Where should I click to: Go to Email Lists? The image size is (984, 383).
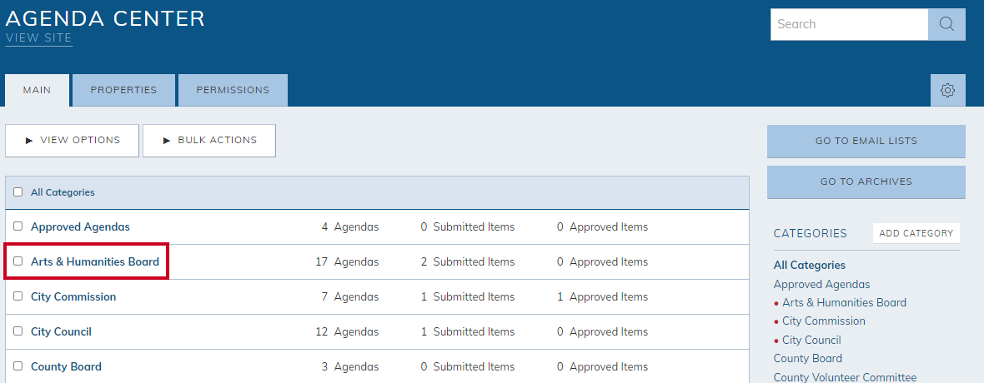coord(866,141)
